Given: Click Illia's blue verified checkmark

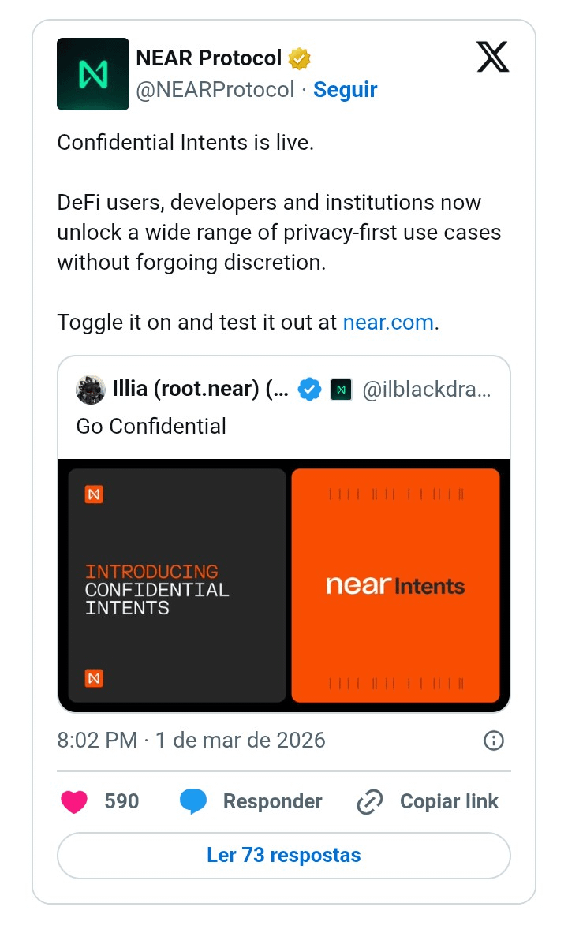Looking at the screenshot, I should [309, 390].
